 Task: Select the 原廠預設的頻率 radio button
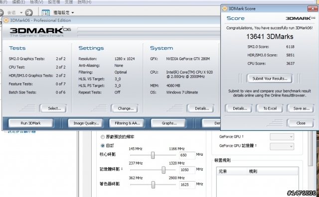click(x=103, y=137)
